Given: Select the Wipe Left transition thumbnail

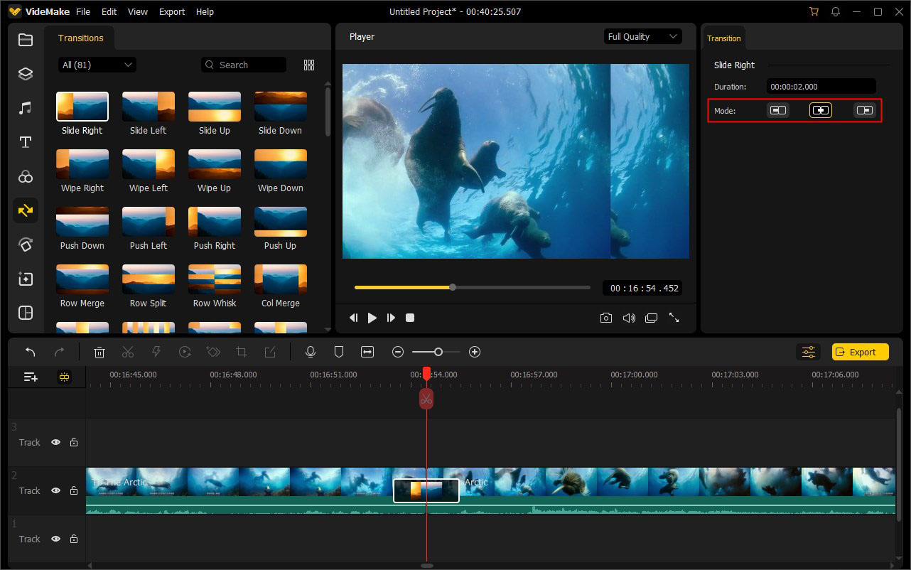Looking at the screenshot, I should click(x=149, y=164).
